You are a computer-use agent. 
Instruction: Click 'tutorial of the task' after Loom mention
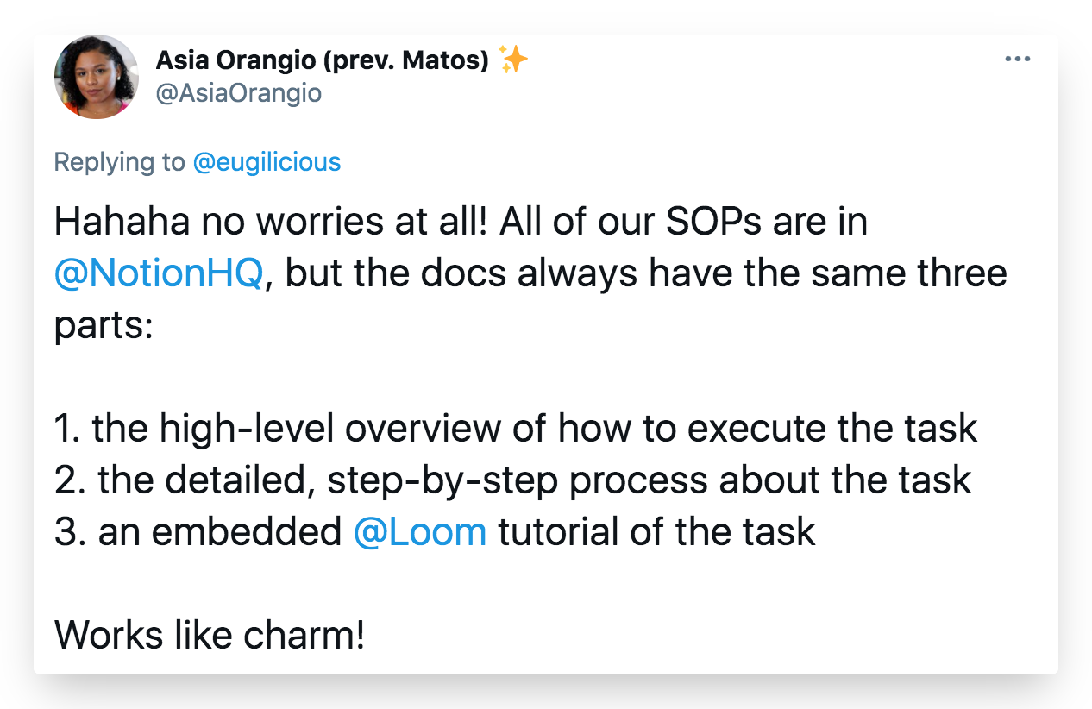(x=656, y=532)
